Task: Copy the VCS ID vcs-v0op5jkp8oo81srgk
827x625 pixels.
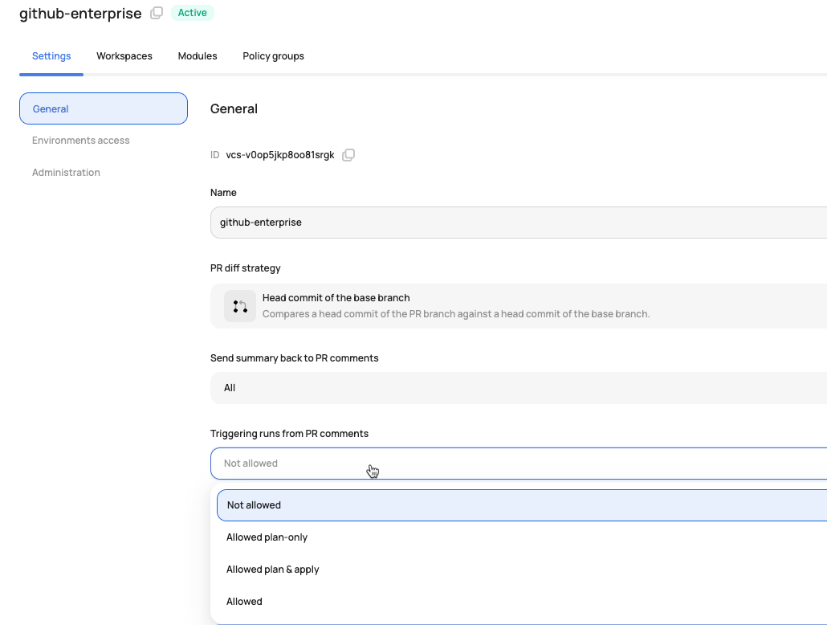Action: click(348, 155)
